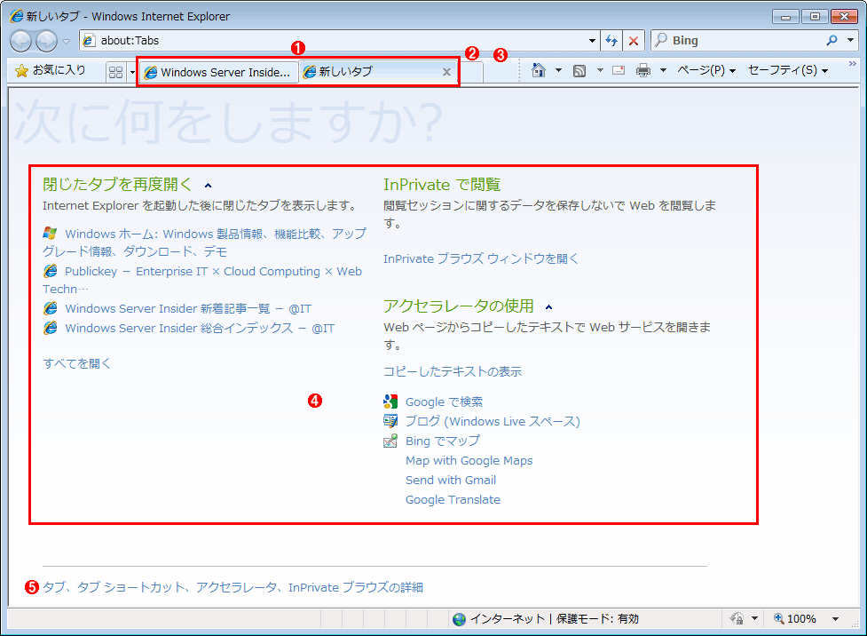Viewport: 867px width, 636px height.
Task: Open the search provider dropdown arrow
Action: pos(850,40)
